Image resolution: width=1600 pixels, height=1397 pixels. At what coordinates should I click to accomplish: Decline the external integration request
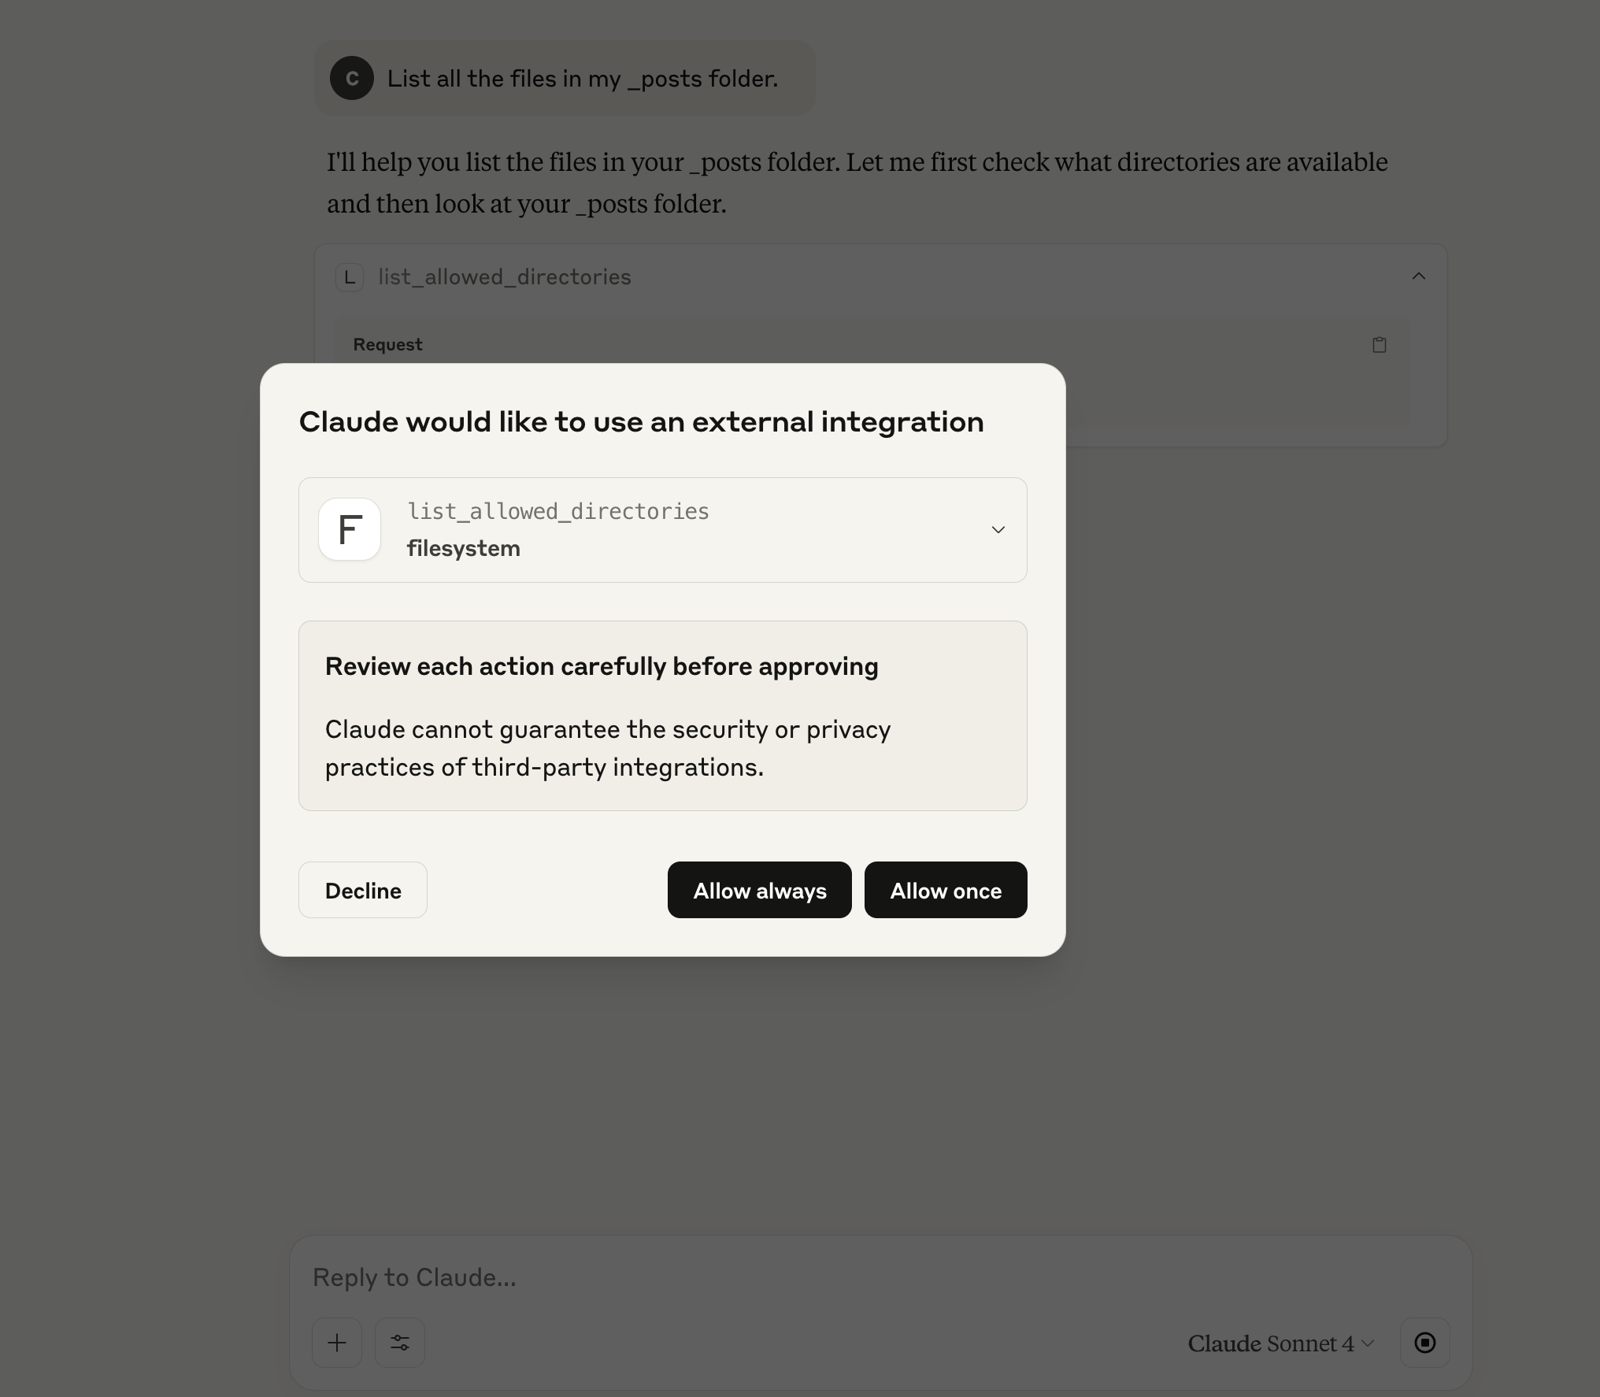(362, 890)
